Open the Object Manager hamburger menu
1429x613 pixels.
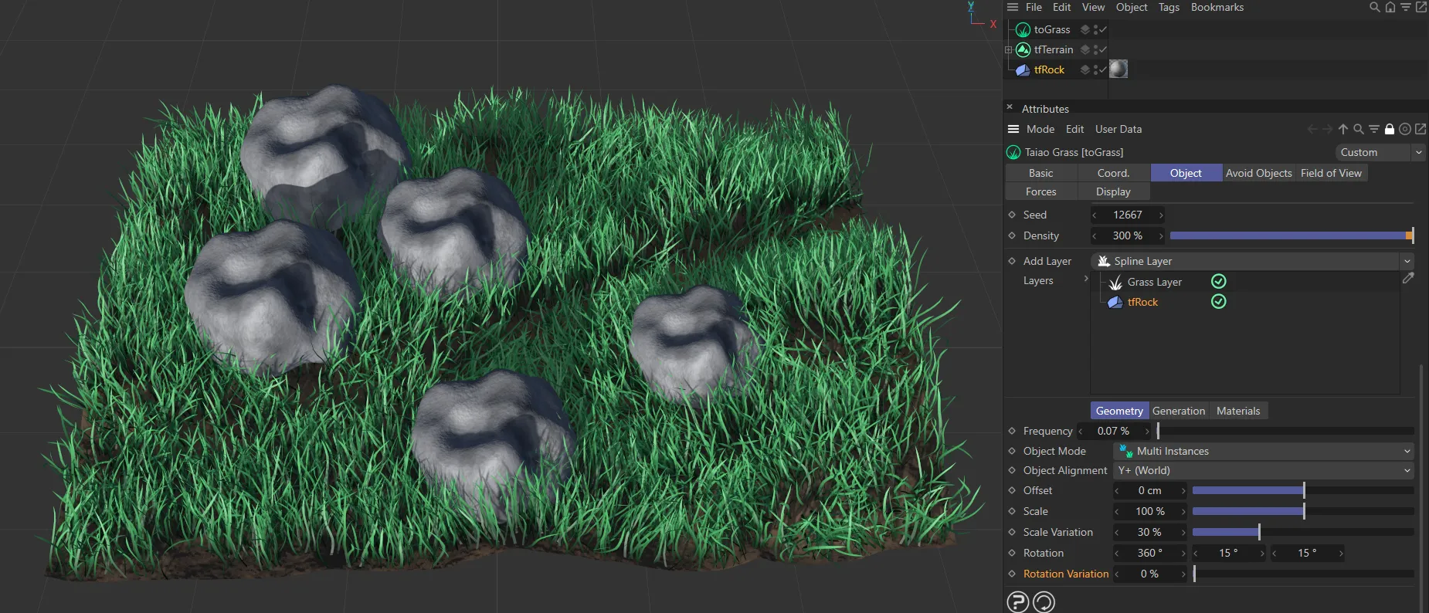(1013, 7)
